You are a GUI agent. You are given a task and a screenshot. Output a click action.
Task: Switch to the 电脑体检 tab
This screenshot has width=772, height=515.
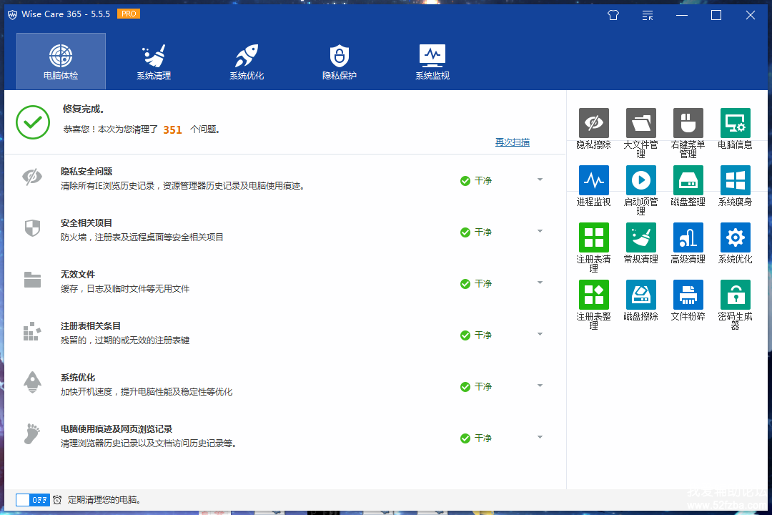click(61, 61)
